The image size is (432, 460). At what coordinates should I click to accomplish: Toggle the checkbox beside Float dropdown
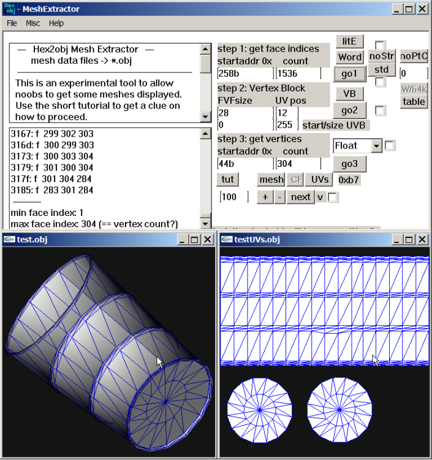click(390, 145)
